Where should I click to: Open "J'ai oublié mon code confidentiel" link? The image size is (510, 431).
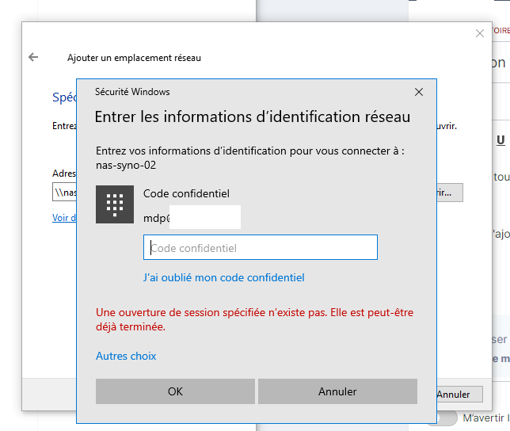pyautogui.click(x=224, y=277)
